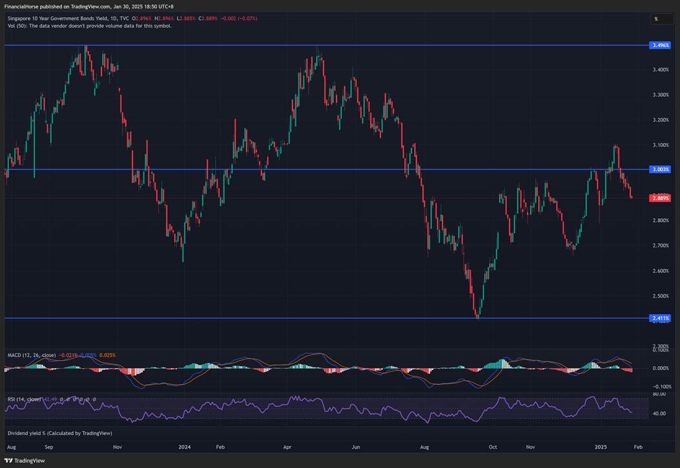680x468 pixels.
Task: Click the 40.00 RSI axis label
Action: click(x=659, y=414)
